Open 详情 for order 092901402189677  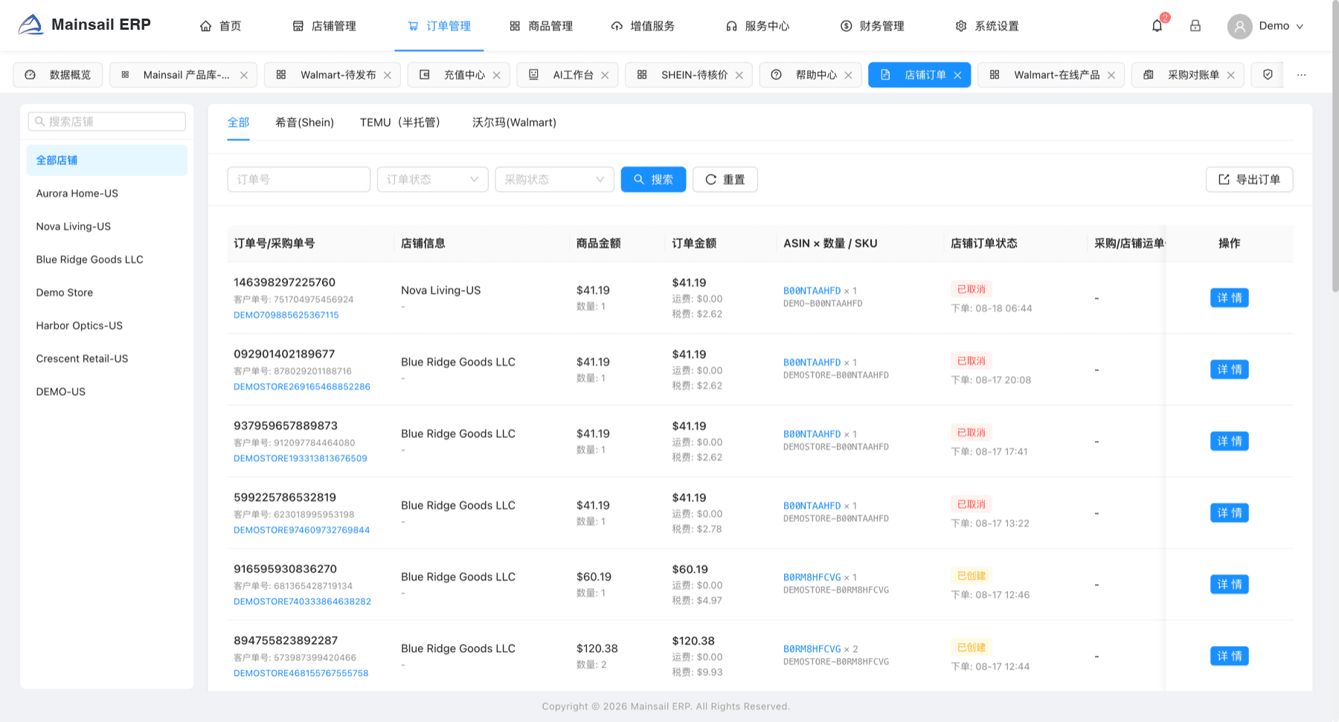1229,370
